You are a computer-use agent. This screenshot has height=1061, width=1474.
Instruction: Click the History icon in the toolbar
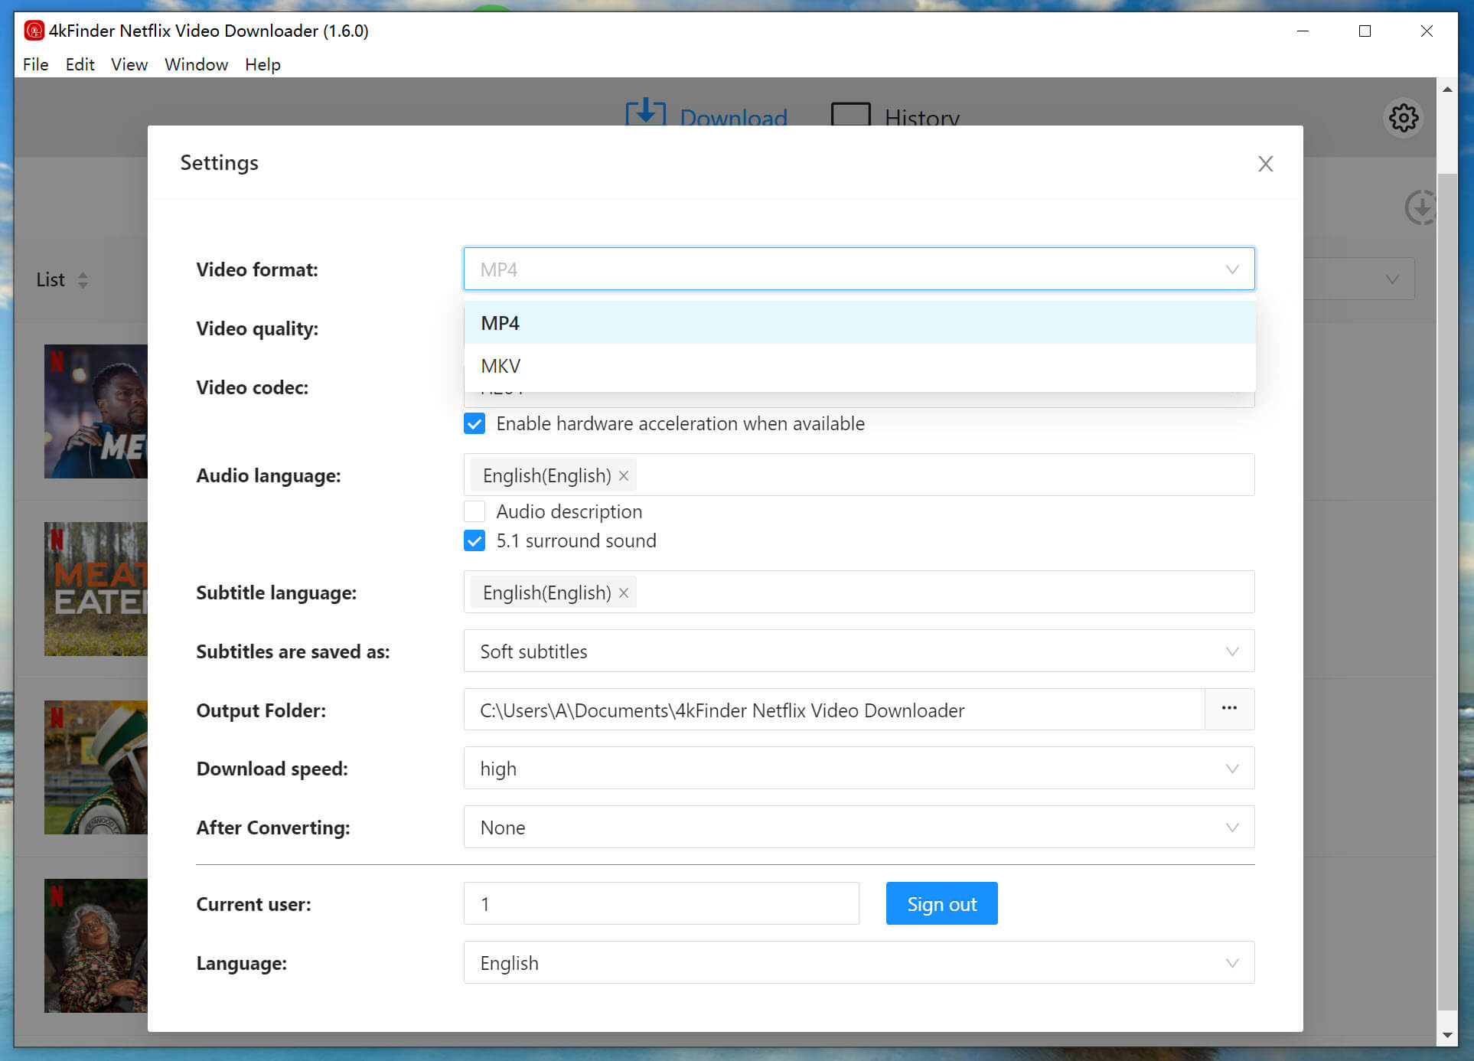click(x=852, y=117)
